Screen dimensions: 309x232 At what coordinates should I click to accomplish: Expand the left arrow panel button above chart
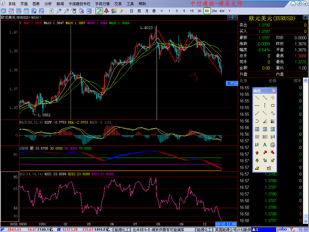pos(230,18)
